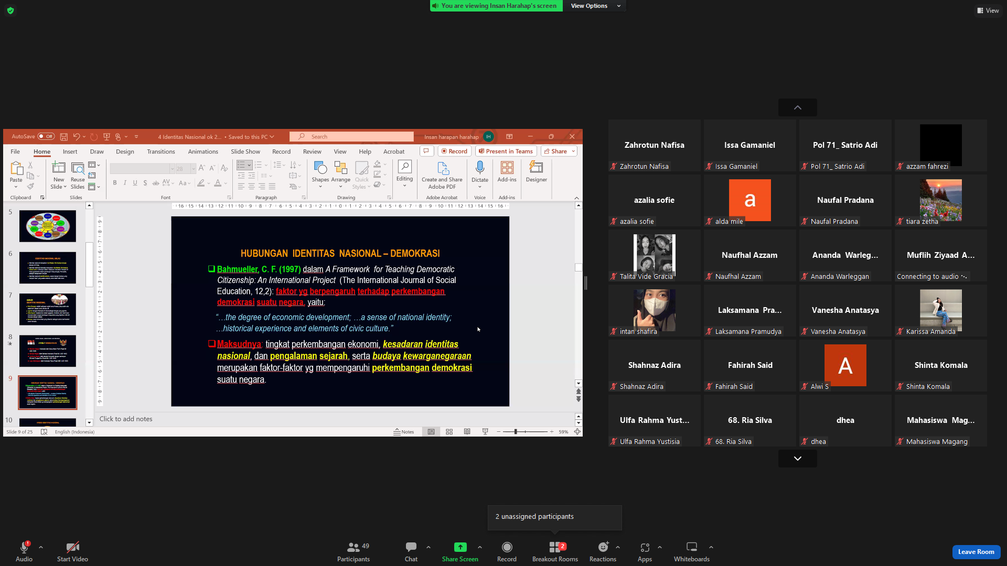Save the presentation with the Save icon
This screenshot has height=566, width=1007.
point(63,137)
